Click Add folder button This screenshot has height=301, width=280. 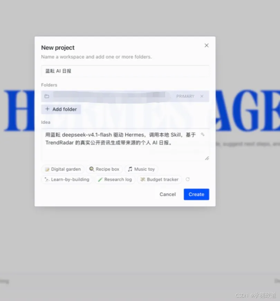tap(61, 109)
